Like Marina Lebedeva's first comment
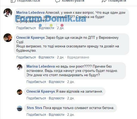Viewport: 137px width, 119px height. (x=26, y=28)
